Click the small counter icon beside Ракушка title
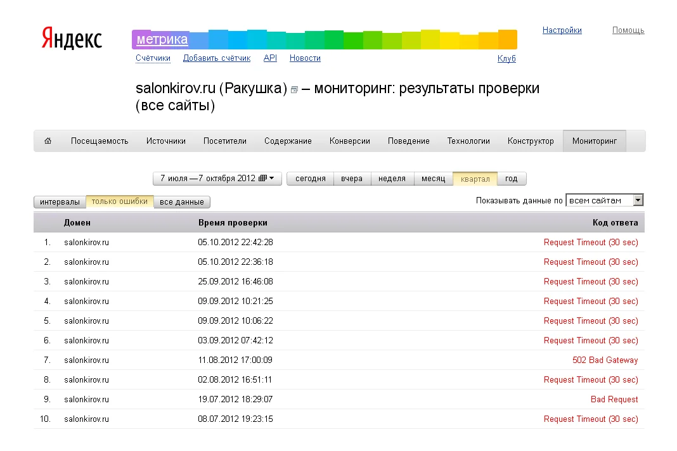This screenshot has height=451, width=677. pyautogui.click(x=294, y=90)
